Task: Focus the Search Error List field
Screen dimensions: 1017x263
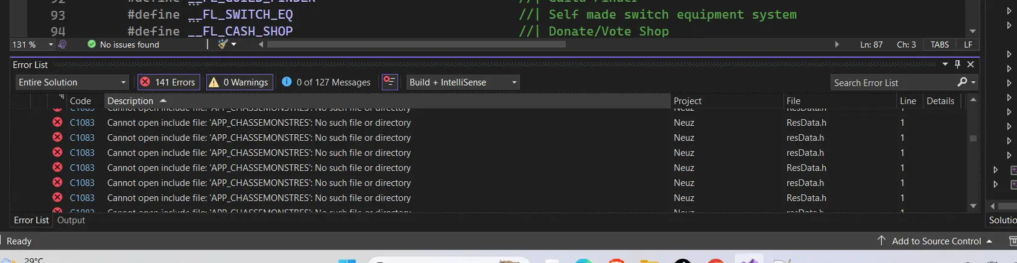Action: [893, 82]
